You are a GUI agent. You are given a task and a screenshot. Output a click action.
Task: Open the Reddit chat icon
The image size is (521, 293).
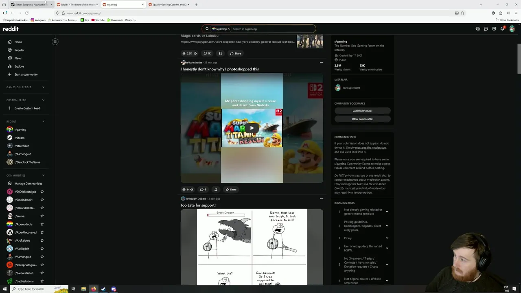pyautogui.click(x=486, y=29)
